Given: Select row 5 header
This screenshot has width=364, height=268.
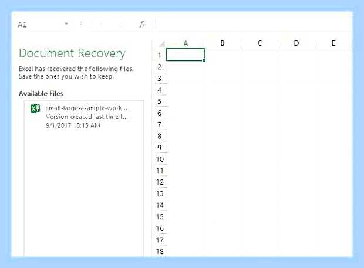Looking at the screenshot, I should point(159,101).
